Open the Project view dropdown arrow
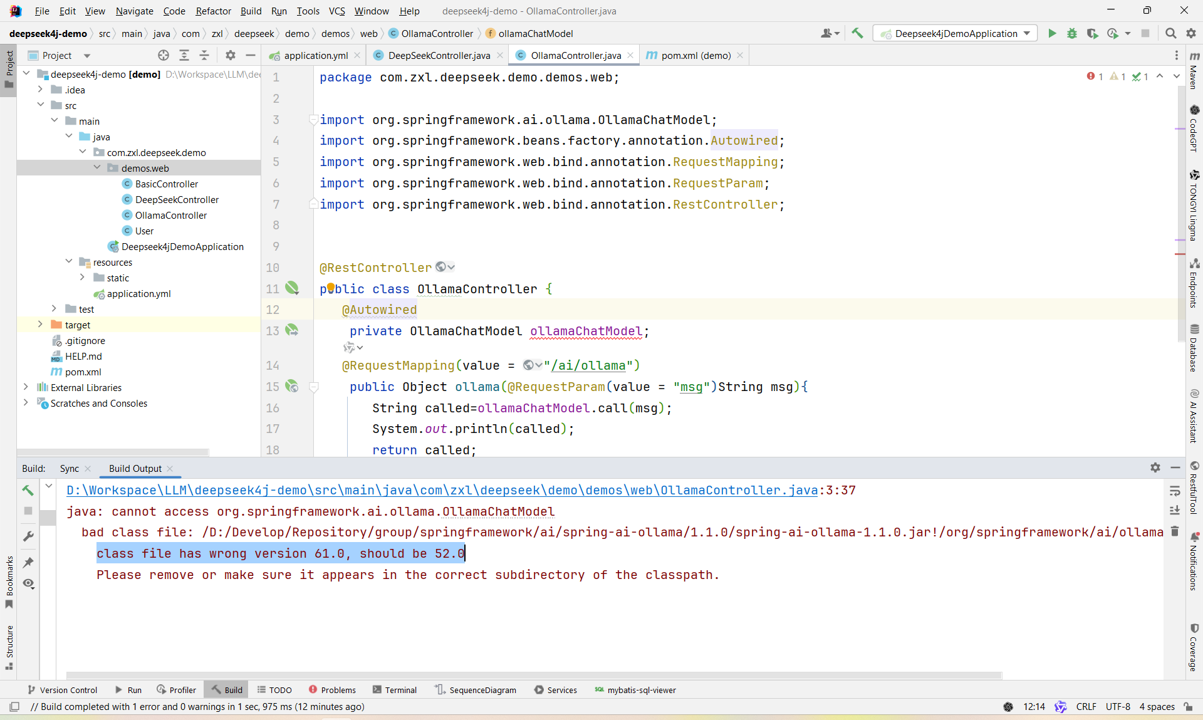This screenshot has height=720, width=1203. click(87, 55)
